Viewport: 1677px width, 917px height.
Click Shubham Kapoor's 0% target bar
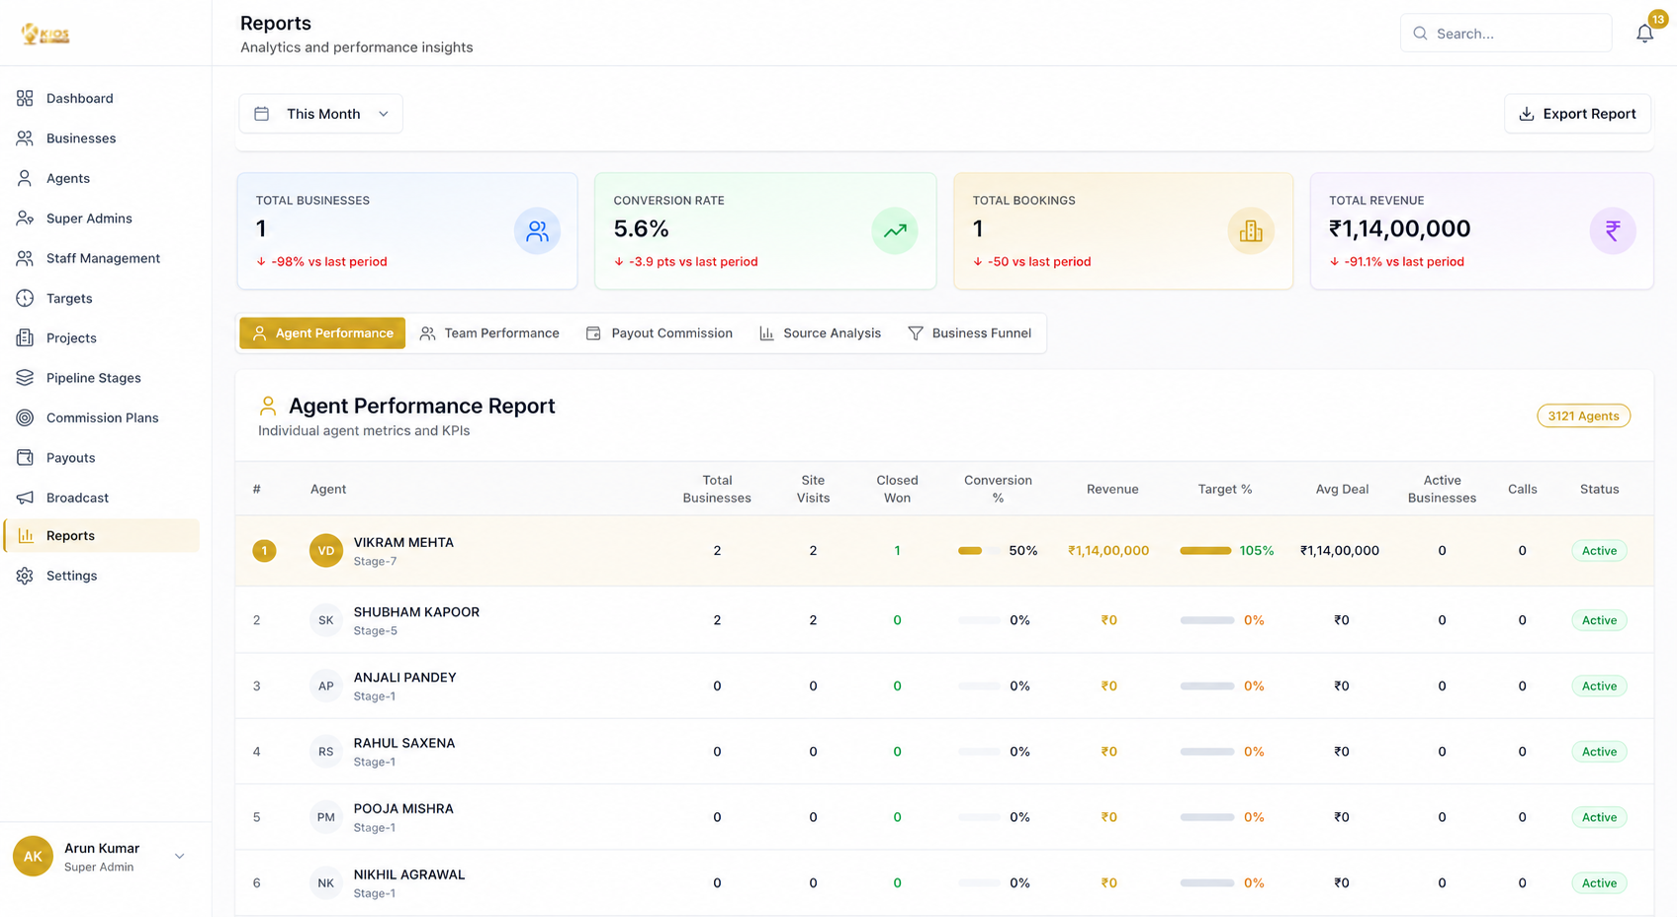coord(1206,620)
